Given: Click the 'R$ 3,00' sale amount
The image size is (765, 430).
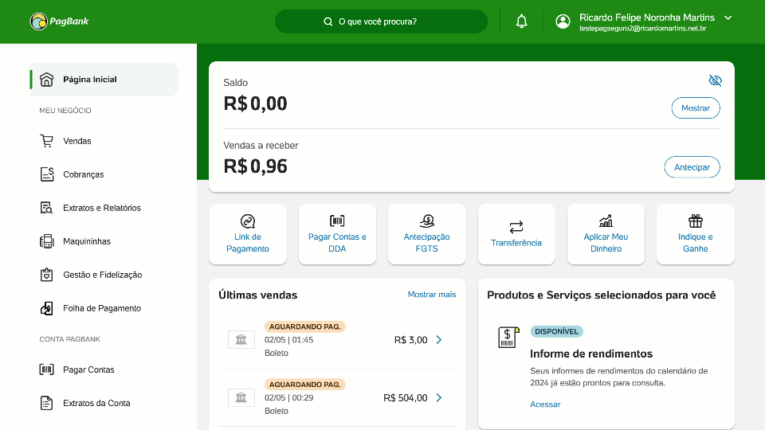Looking at the screenshot, I should point(411,340).
